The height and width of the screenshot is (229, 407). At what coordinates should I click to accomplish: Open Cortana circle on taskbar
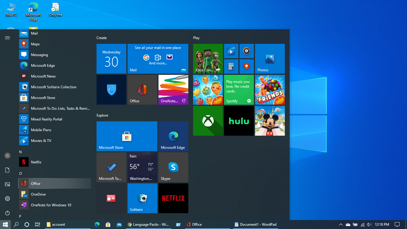pyautogui.click(x=27, y=225)
